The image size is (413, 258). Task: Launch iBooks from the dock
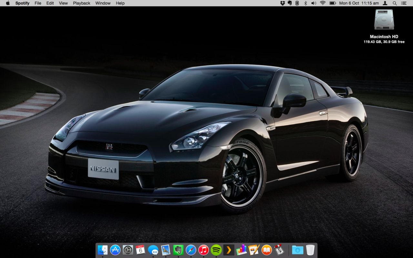(x=267, y=250)
